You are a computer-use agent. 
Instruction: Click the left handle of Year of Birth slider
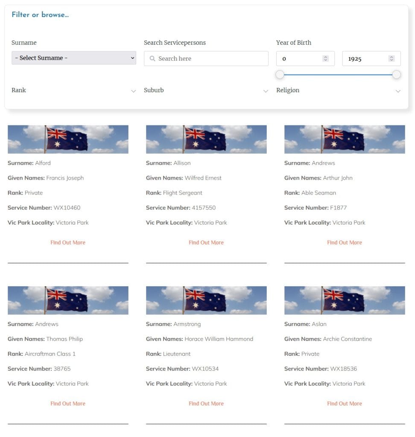pyautogui.click(x=280, y=74)
